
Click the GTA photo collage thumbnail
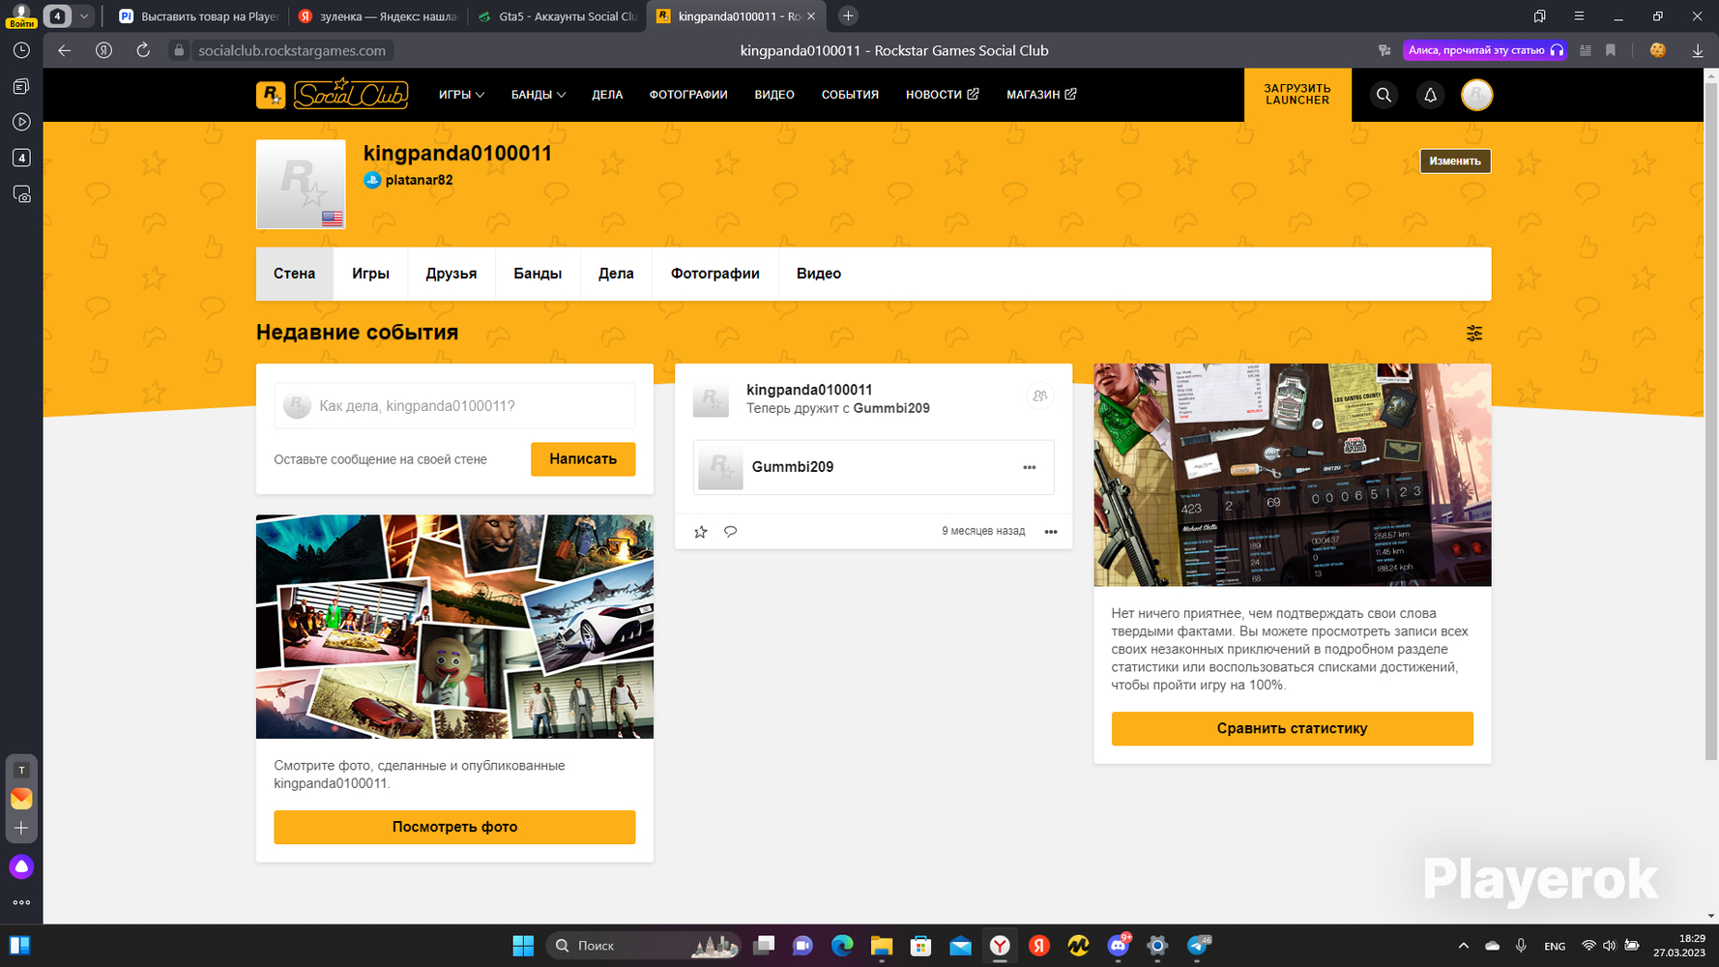point(454,627)
